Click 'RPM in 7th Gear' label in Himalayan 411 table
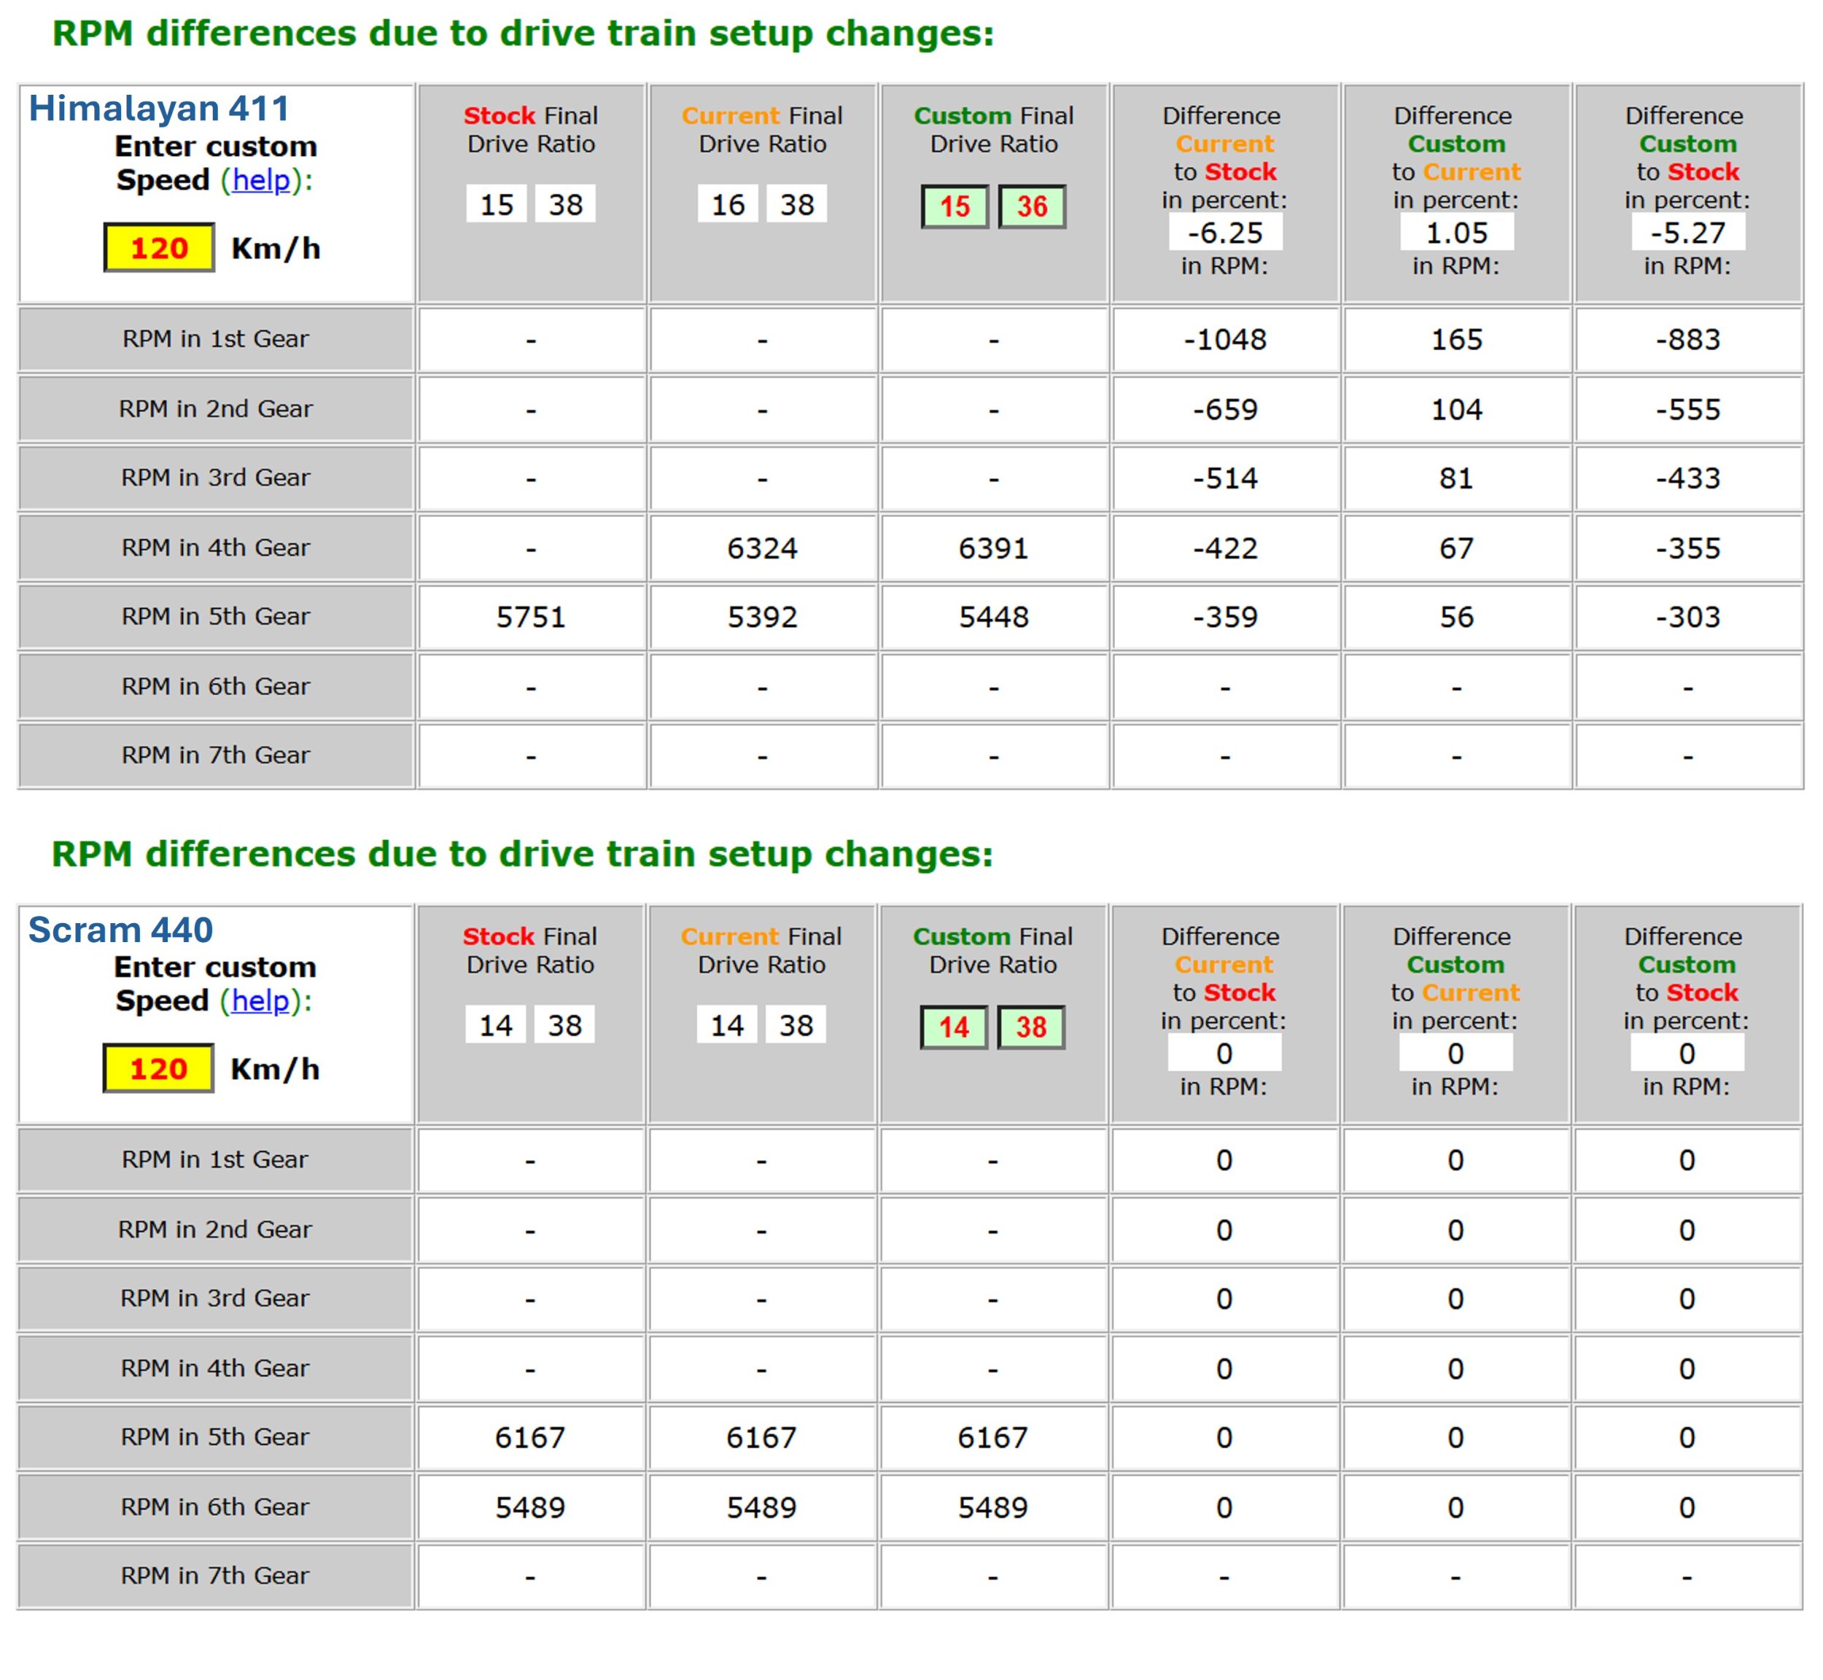1823x1680 pixels. point(216,755)
